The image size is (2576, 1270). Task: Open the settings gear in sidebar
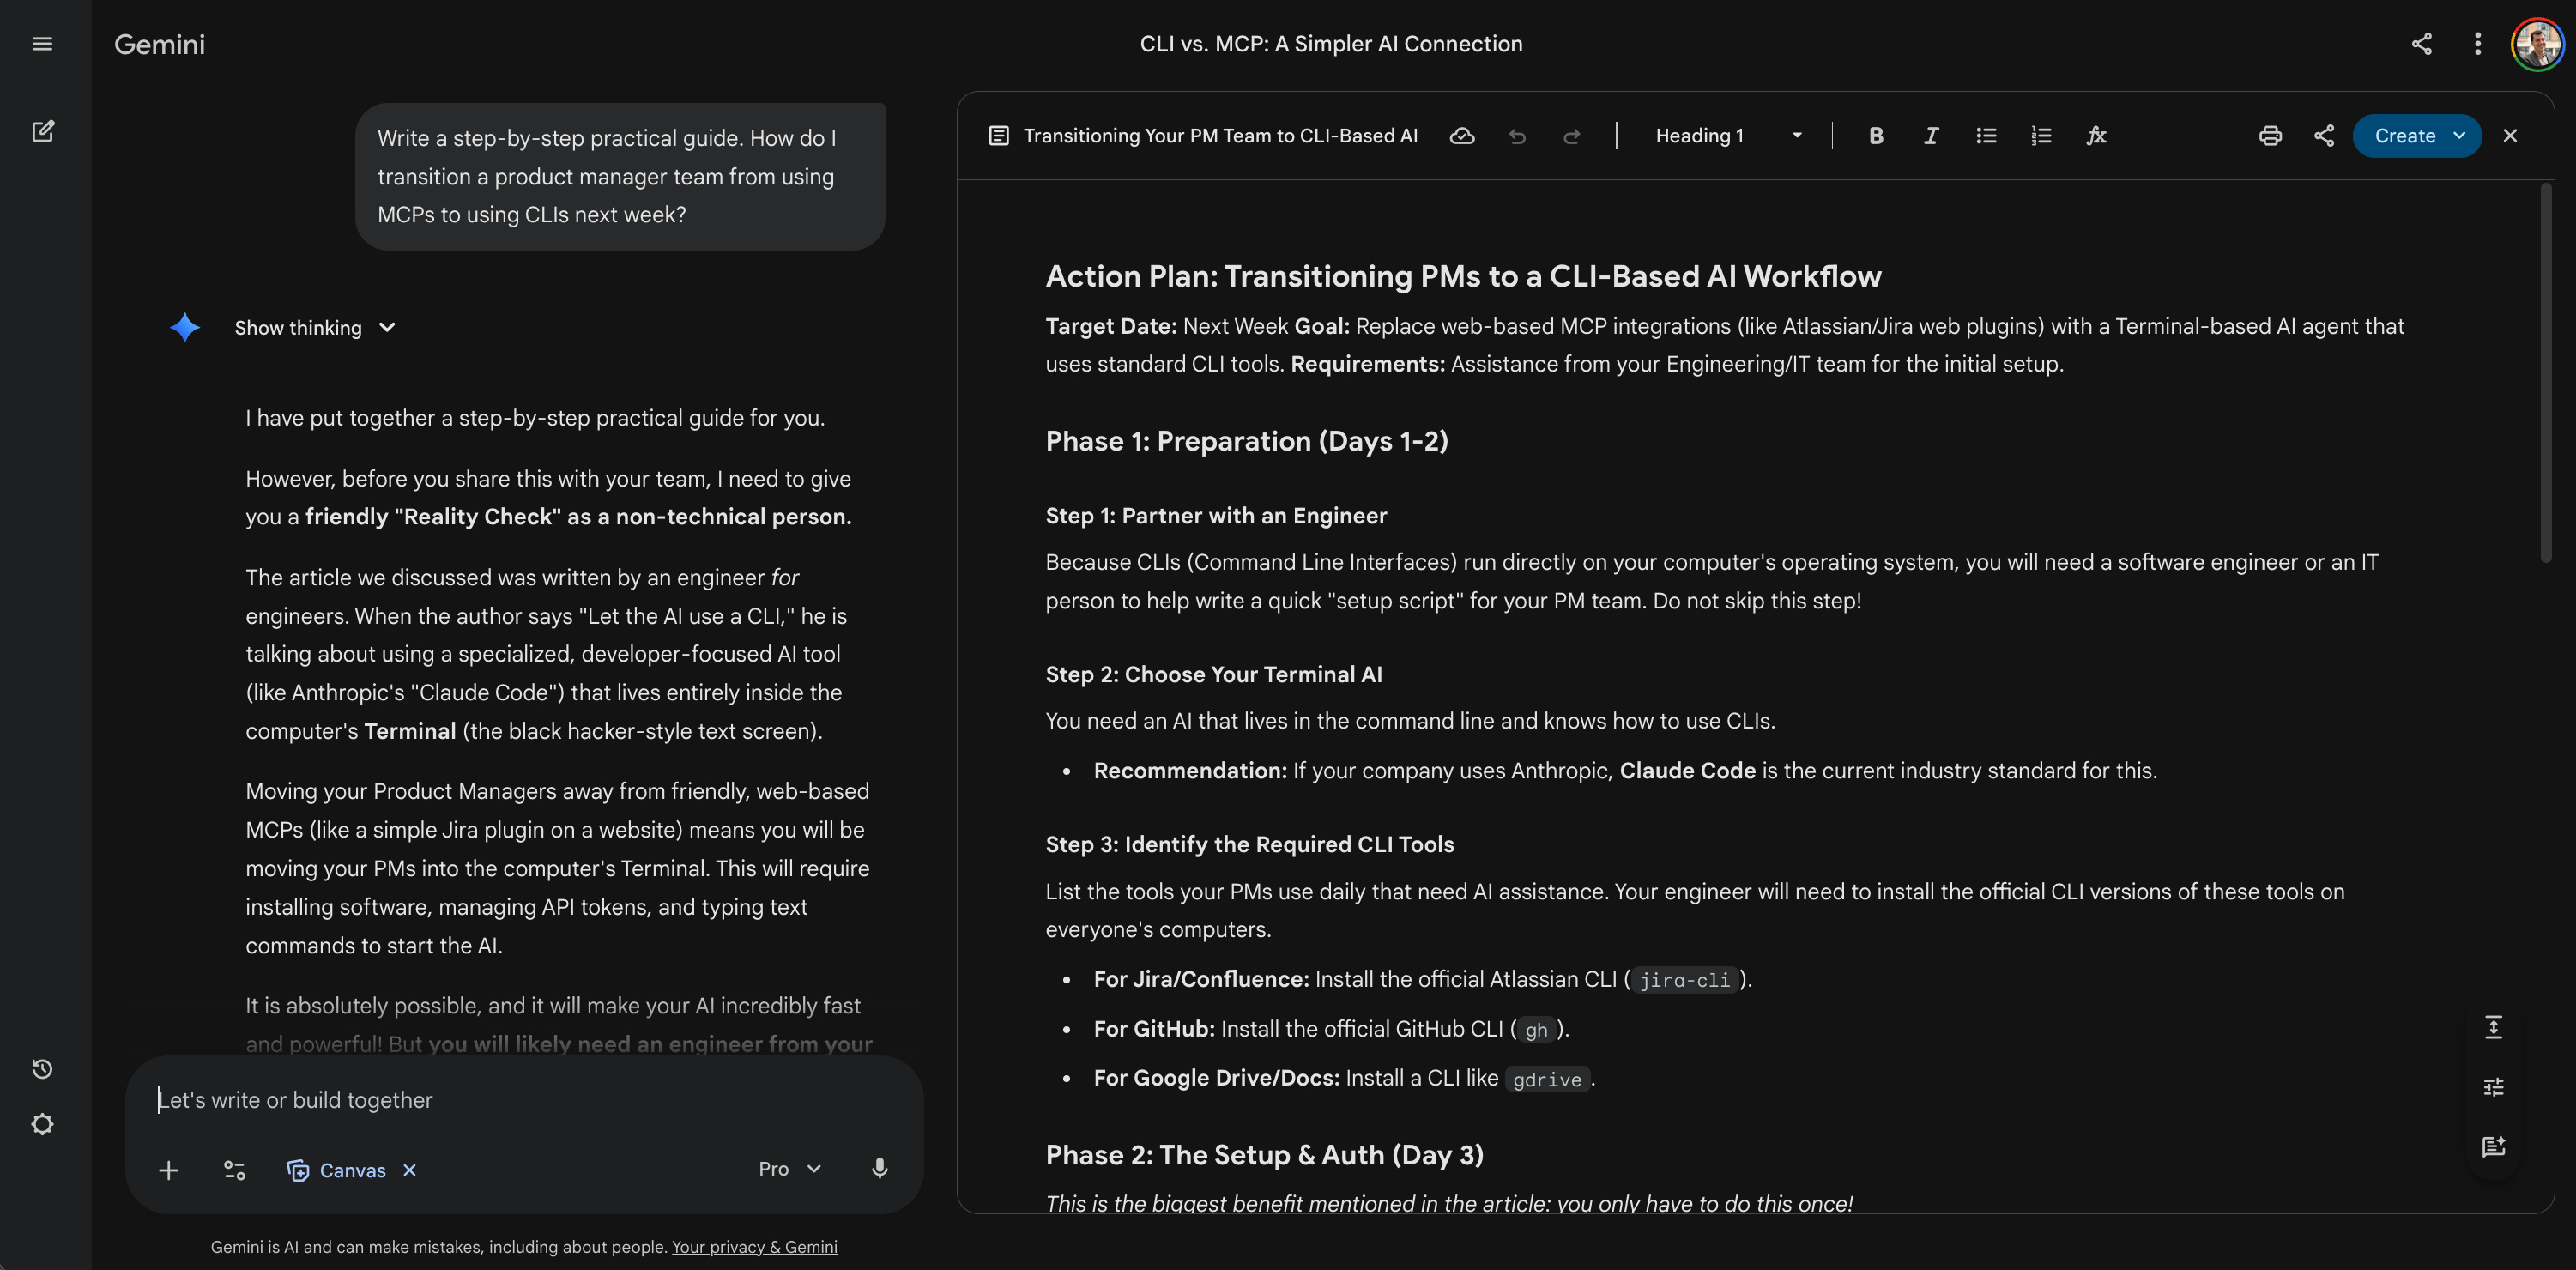tap(42, 1124)
